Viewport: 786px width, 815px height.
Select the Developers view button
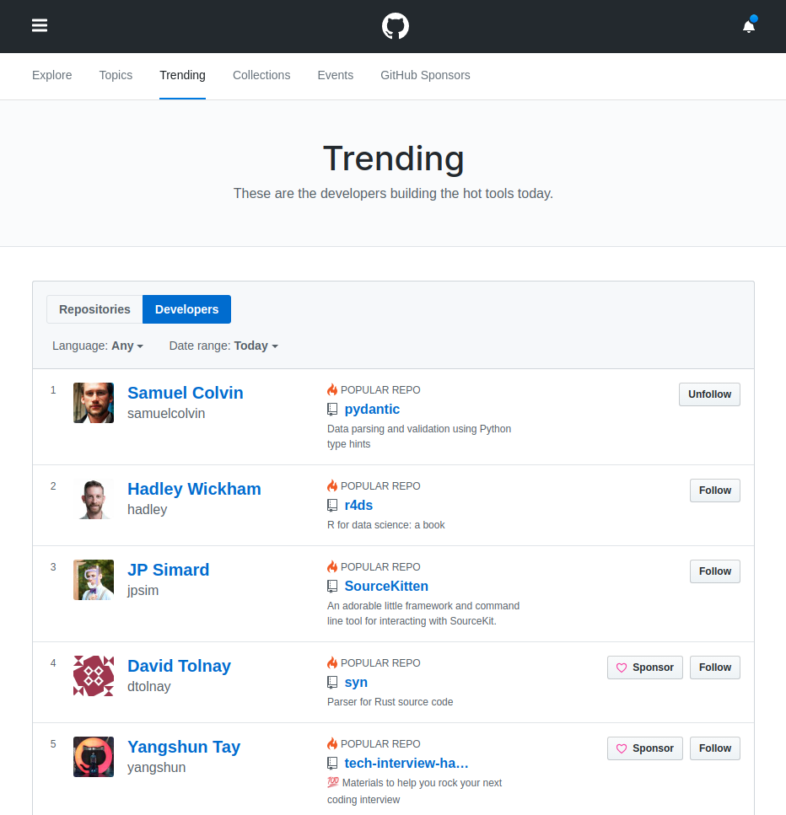coord(186,309)
